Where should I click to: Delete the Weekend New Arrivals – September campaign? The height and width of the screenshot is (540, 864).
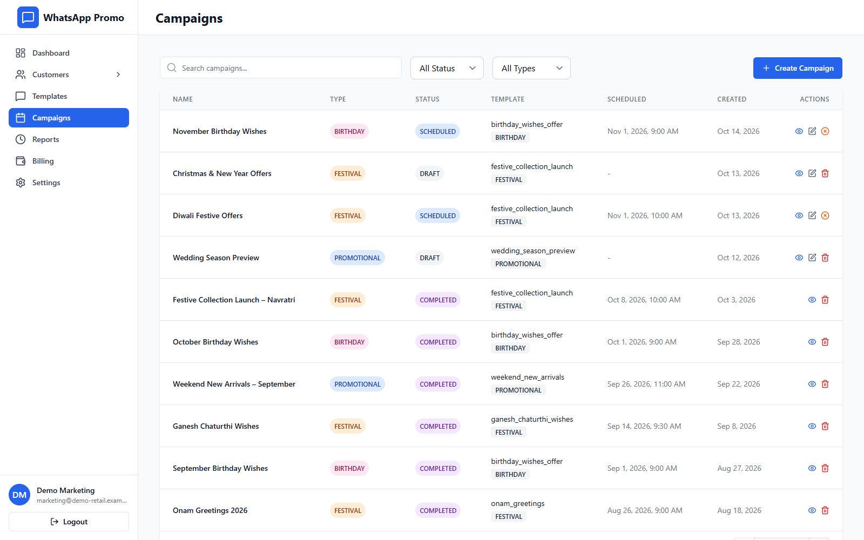825,384
